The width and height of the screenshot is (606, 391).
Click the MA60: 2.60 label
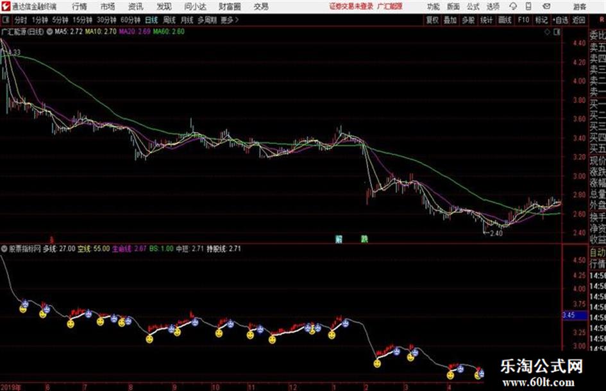(x=169, y=31)
